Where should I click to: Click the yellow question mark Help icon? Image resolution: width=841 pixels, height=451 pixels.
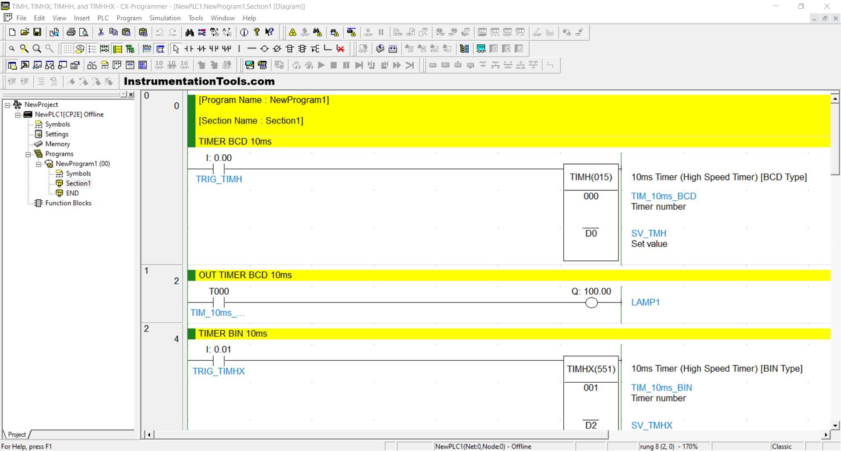tap(257, 32)
